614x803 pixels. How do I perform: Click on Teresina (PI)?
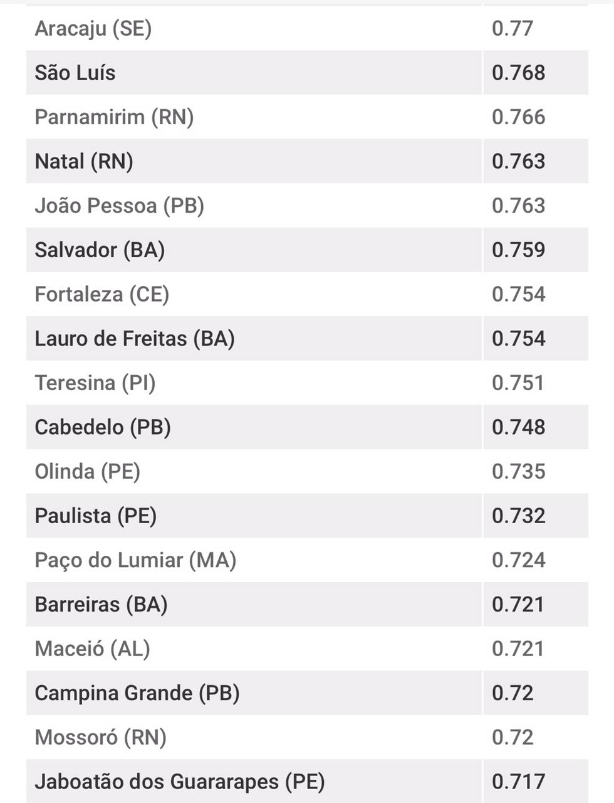click(x=95, y=383)
